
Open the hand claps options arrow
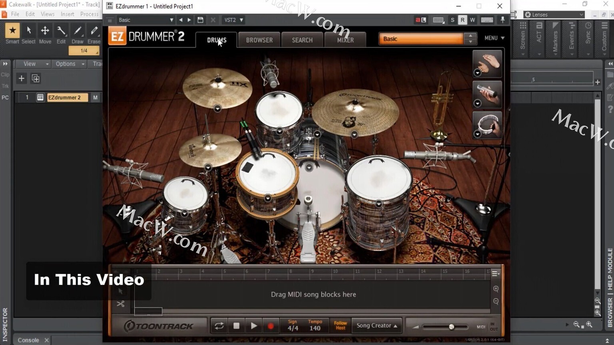pos(477,73)
